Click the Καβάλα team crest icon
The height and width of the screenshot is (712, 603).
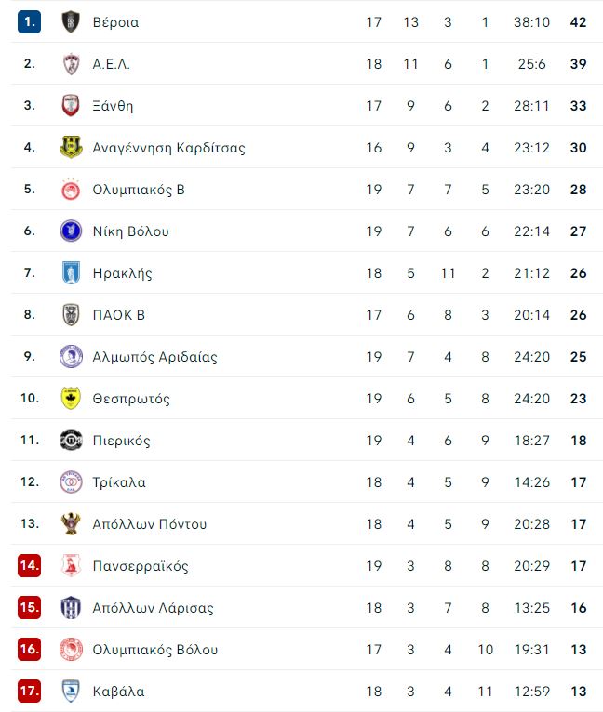[71, 692]
